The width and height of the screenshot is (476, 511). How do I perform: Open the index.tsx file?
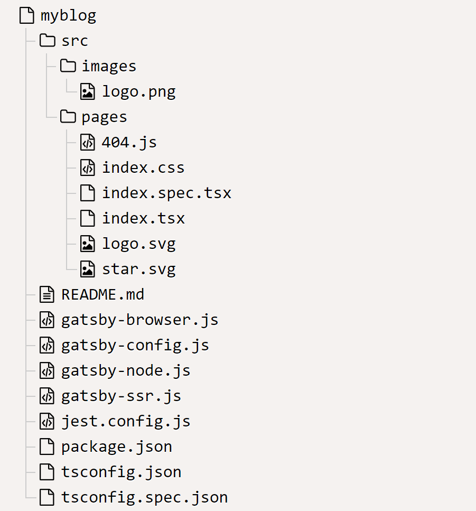click(143, 218)
